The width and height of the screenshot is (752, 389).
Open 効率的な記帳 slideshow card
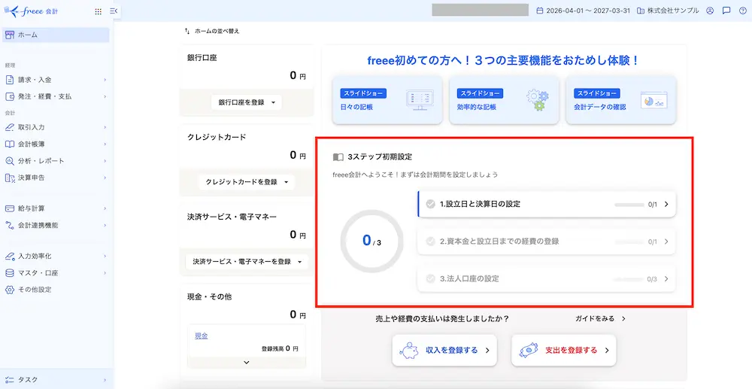pyautogui.click(x=504, y=100)
